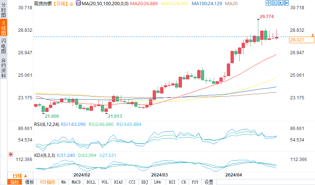Click the jump-to-chart-start icon
The width and height of the screenshot is (315, 185).
(274, 3)
